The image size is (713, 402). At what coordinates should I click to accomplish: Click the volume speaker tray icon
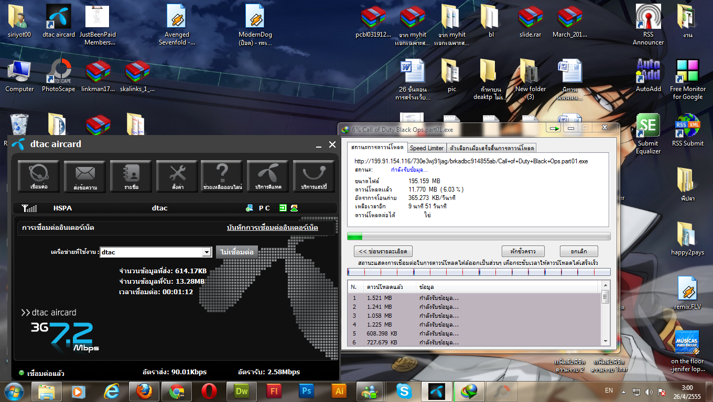(x=649, y=392)
